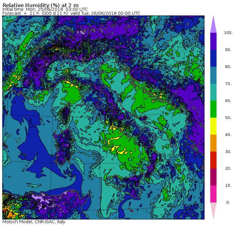The height and width of the screenshot is (226, 235).
Task: Click the 50–60% green color band
Action: 213,109
